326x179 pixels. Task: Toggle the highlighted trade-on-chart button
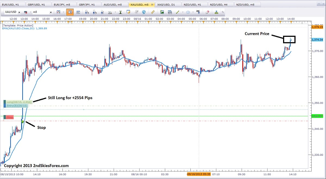coord(70,12)
